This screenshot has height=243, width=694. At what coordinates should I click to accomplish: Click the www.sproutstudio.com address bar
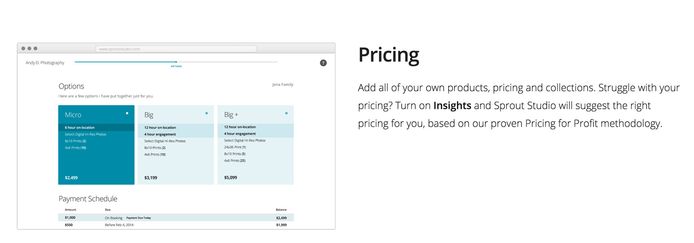point(176,49)
